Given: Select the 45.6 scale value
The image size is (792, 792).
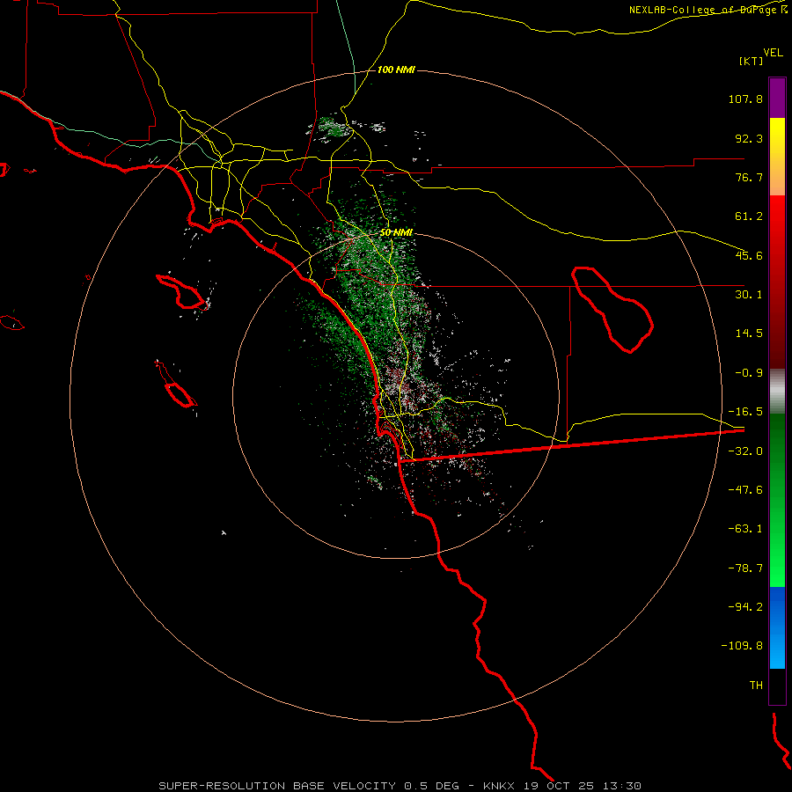Looking at the screenshot, I should point(749,255).
